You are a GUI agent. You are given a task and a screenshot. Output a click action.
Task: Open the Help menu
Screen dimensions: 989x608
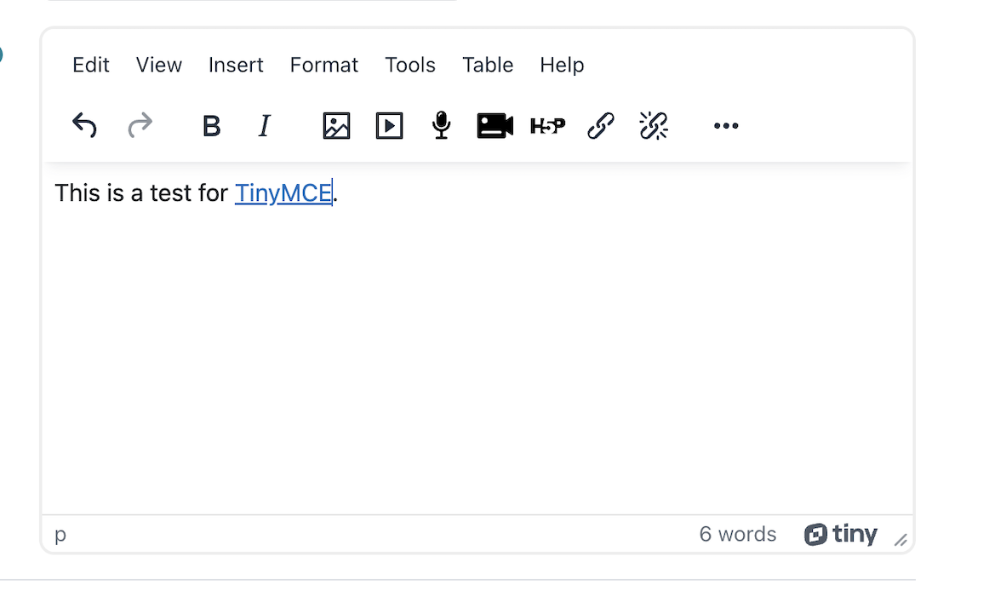(x=562, y=65)
